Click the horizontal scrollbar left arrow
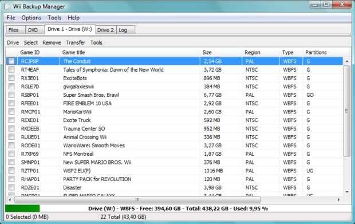Image resolution: width=355 pixels, height=224 pixels. tap(10, 199)
